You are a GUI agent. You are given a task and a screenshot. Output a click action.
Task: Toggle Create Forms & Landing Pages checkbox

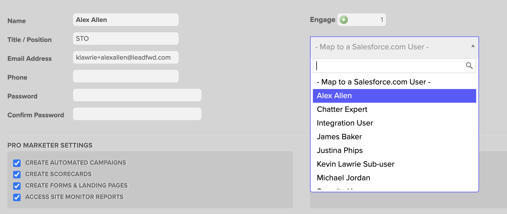[x=17, y=186]
